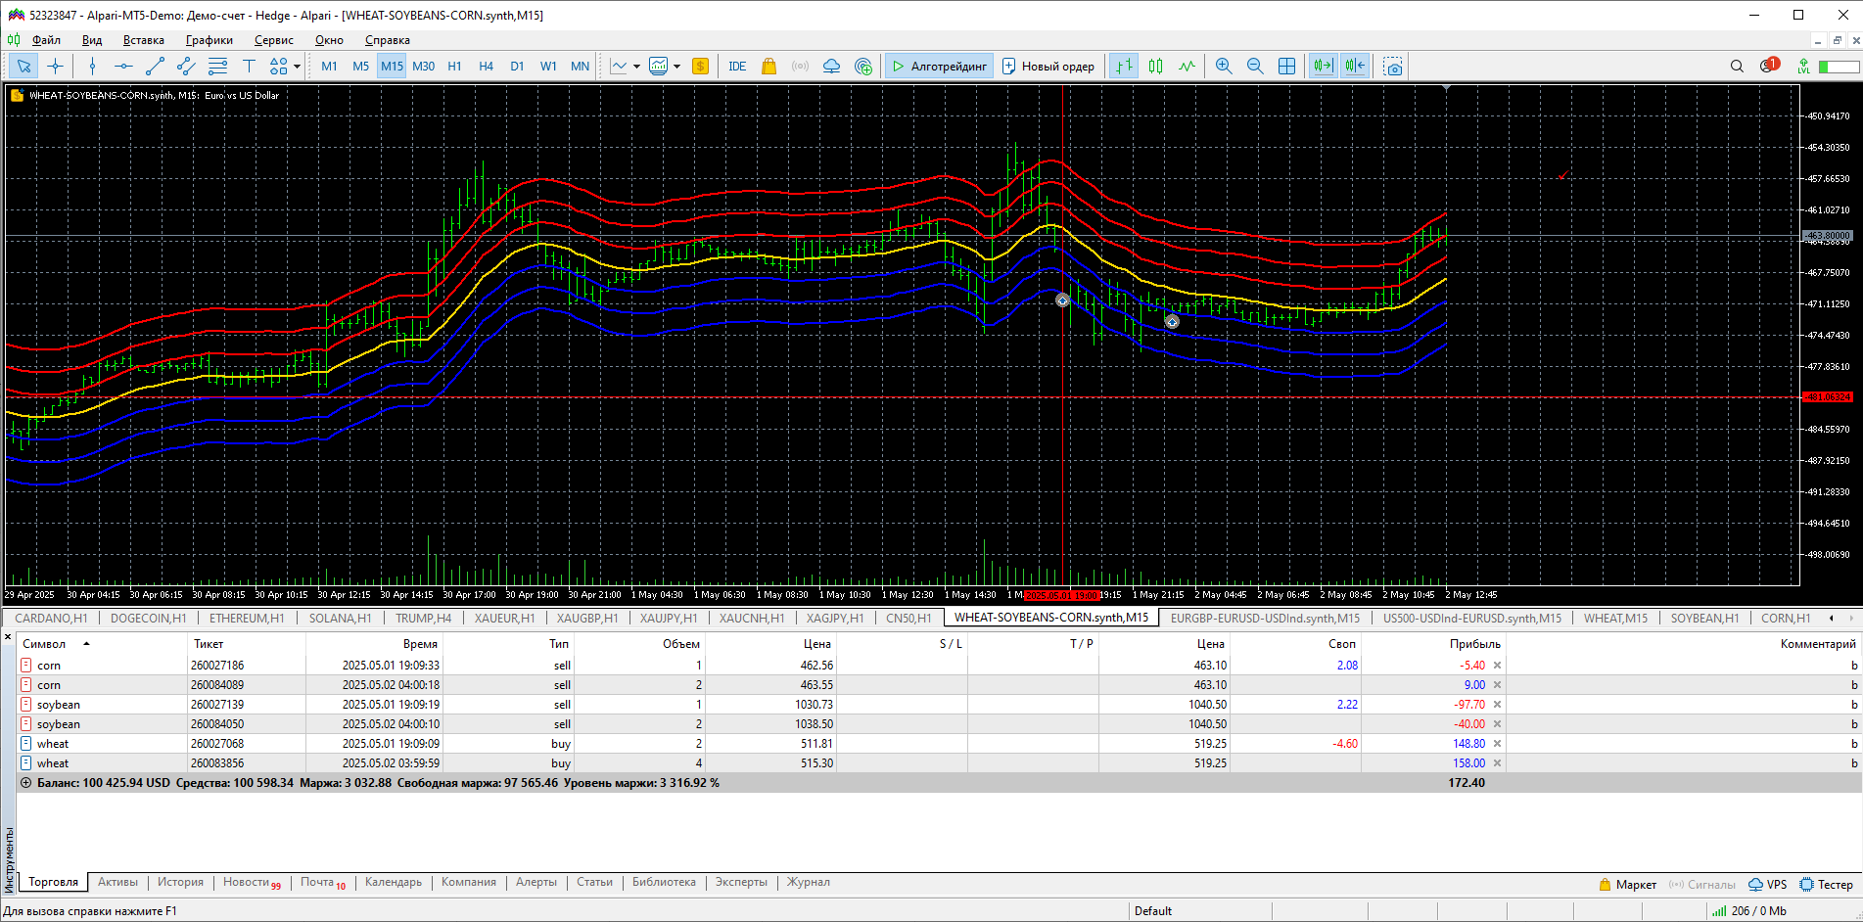The height and width of the screenshot is (922, 1863).
Task: Open the chart templates dropdown
Action: click(676, 67)
